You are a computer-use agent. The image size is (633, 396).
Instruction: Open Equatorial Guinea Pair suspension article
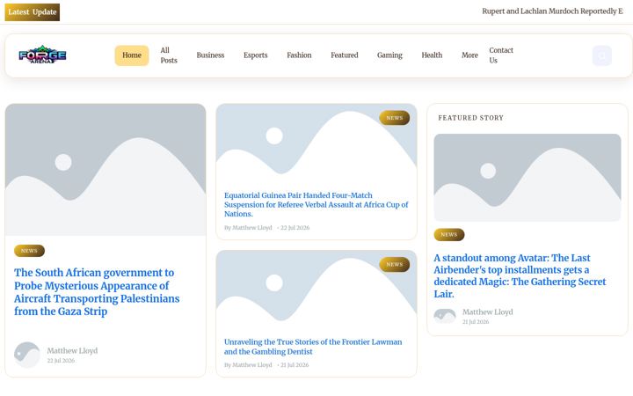(316, 204)
